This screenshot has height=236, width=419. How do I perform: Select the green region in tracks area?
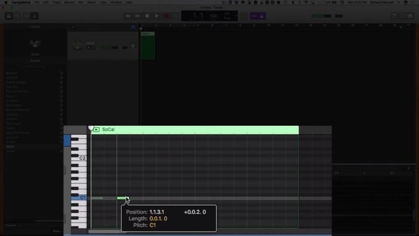(148, 45)
